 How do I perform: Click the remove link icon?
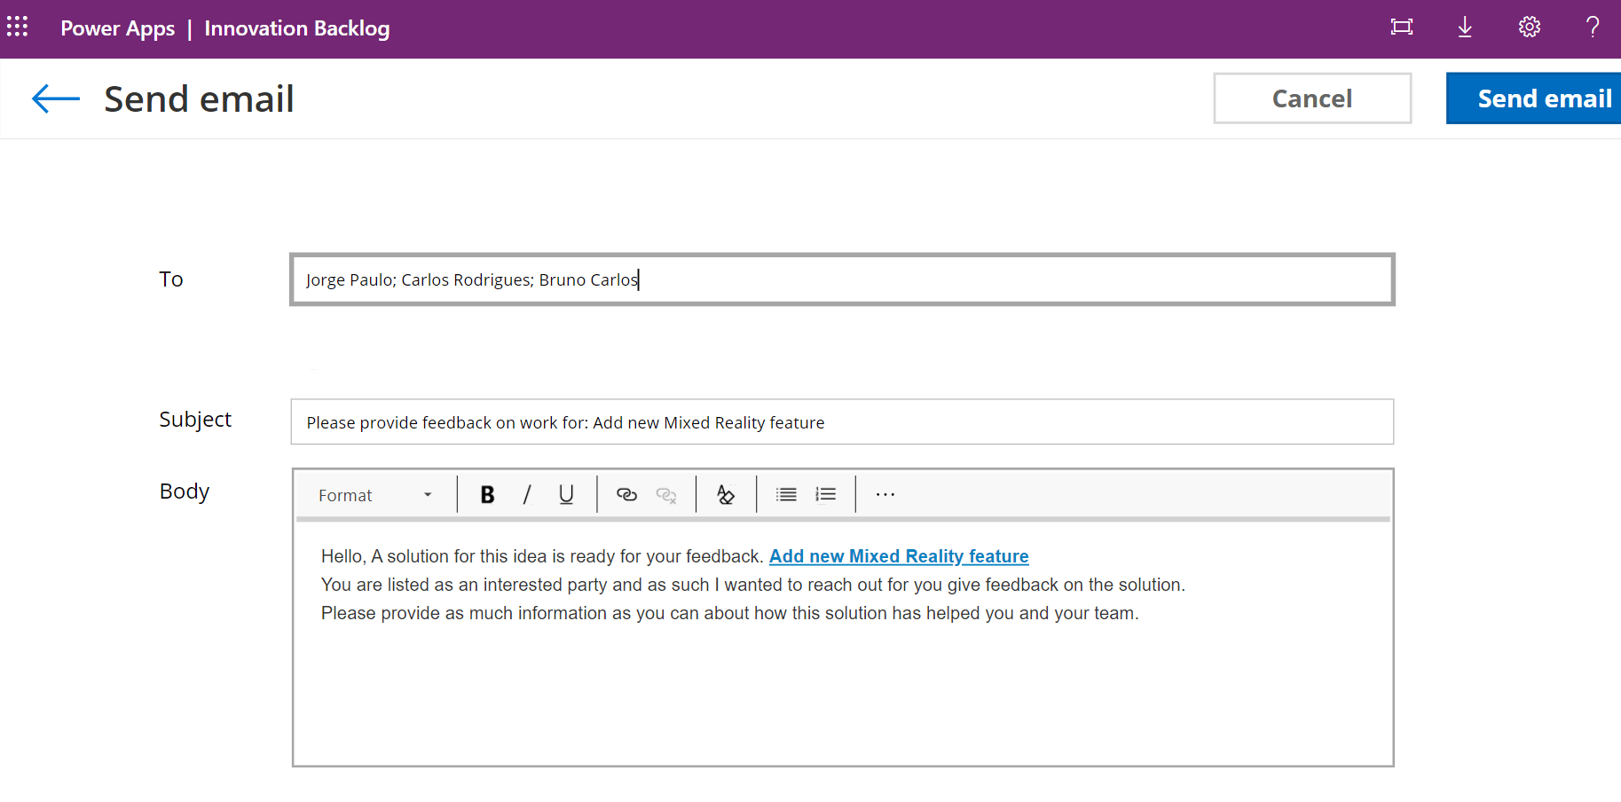[666, 495]
